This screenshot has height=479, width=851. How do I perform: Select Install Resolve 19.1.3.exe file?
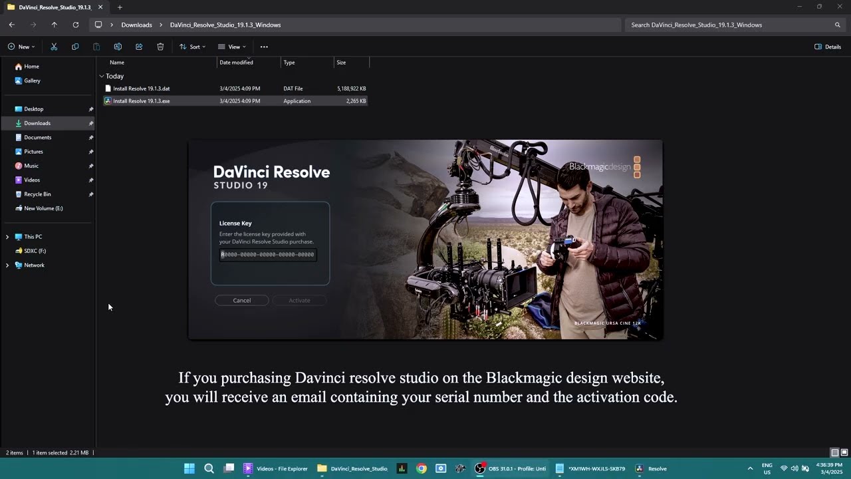coord(235,101)
